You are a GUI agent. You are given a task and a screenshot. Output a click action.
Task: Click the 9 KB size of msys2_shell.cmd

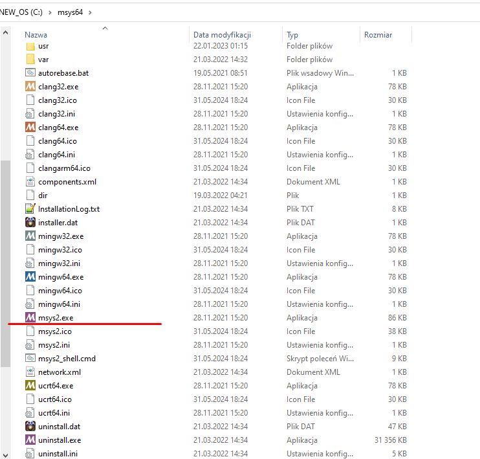click(399, 359)
